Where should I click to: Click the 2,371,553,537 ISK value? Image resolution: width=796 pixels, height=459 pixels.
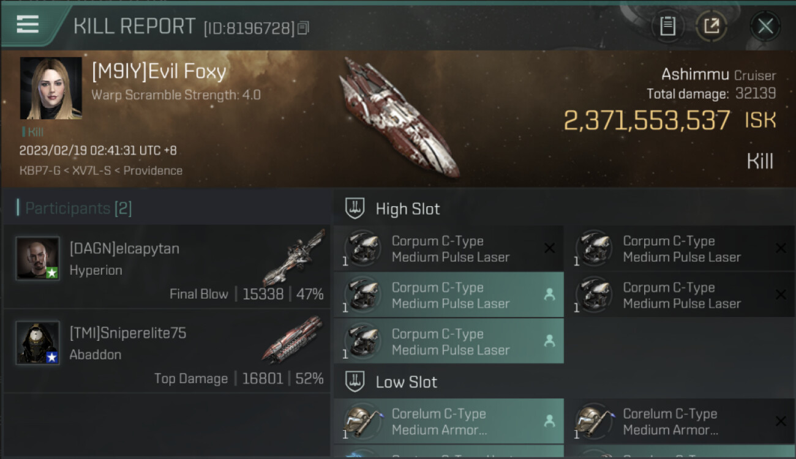647,121
